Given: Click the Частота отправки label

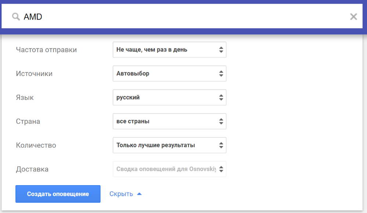Looking at the screenshot, I should [x=46, y=50].
